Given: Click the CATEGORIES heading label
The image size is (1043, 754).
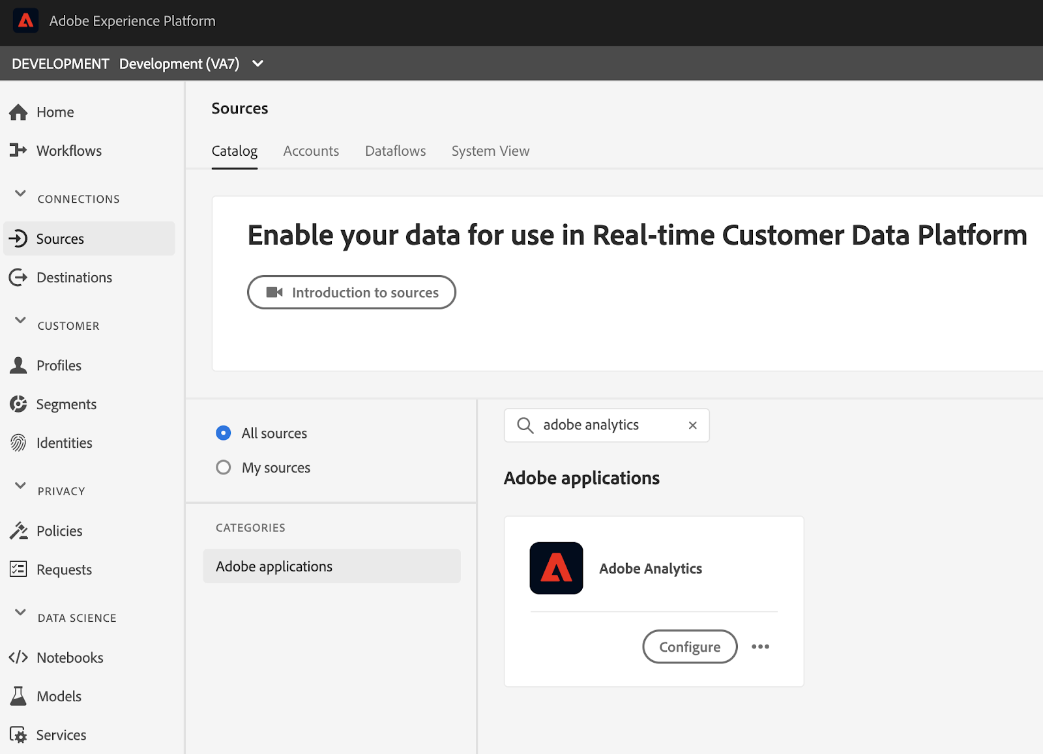Looking at the screenshot, I should [250, 528].
